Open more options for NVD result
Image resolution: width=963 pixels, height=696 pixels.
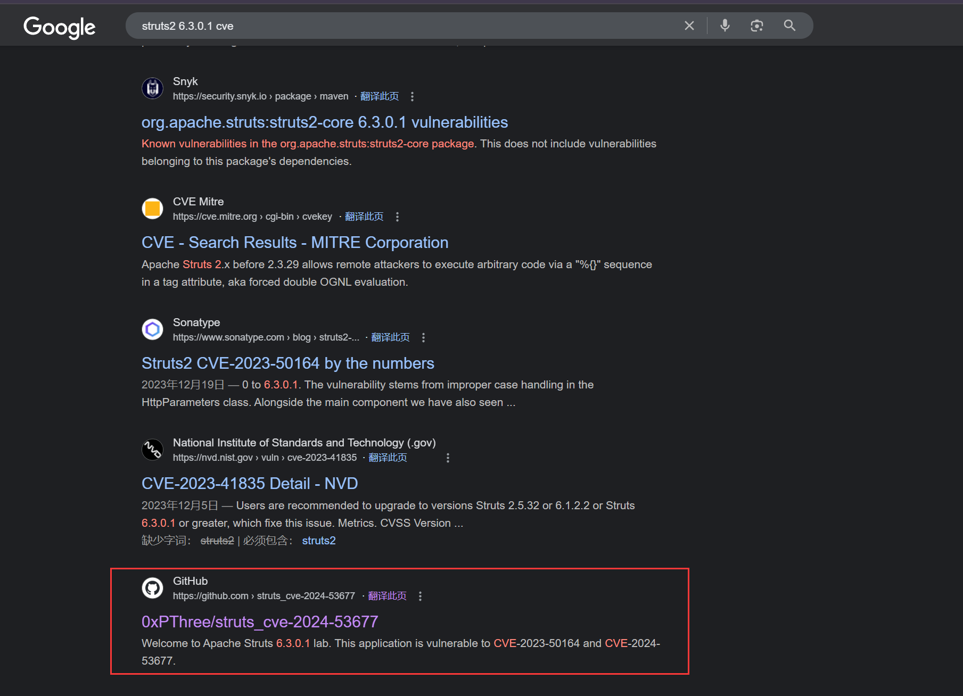[x=448, y=458]
